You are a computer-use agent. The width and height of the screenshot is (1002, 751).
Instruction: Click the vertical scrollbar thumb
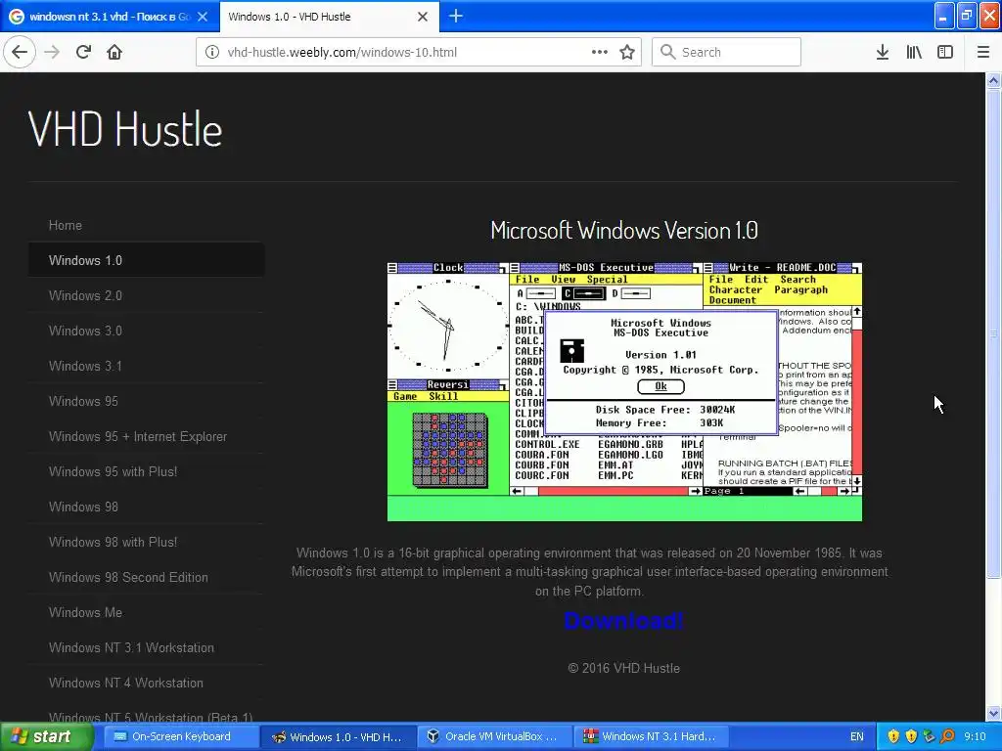(x=993, y=332)
